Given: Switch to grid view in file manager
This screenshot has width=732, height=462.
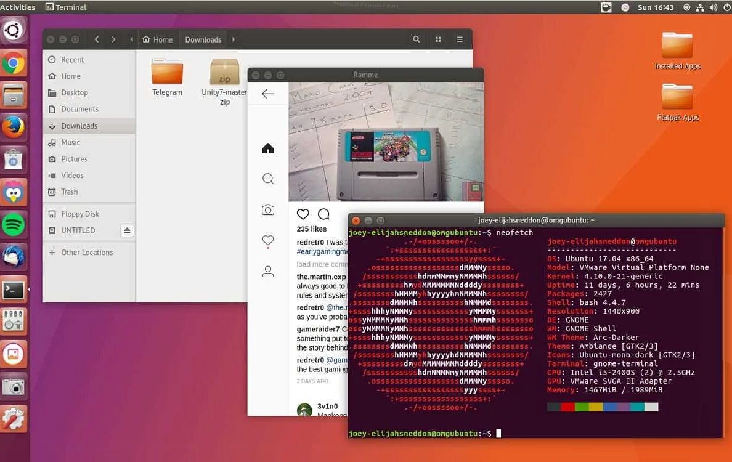Looking at the screenshot, I should pos(438,39).
